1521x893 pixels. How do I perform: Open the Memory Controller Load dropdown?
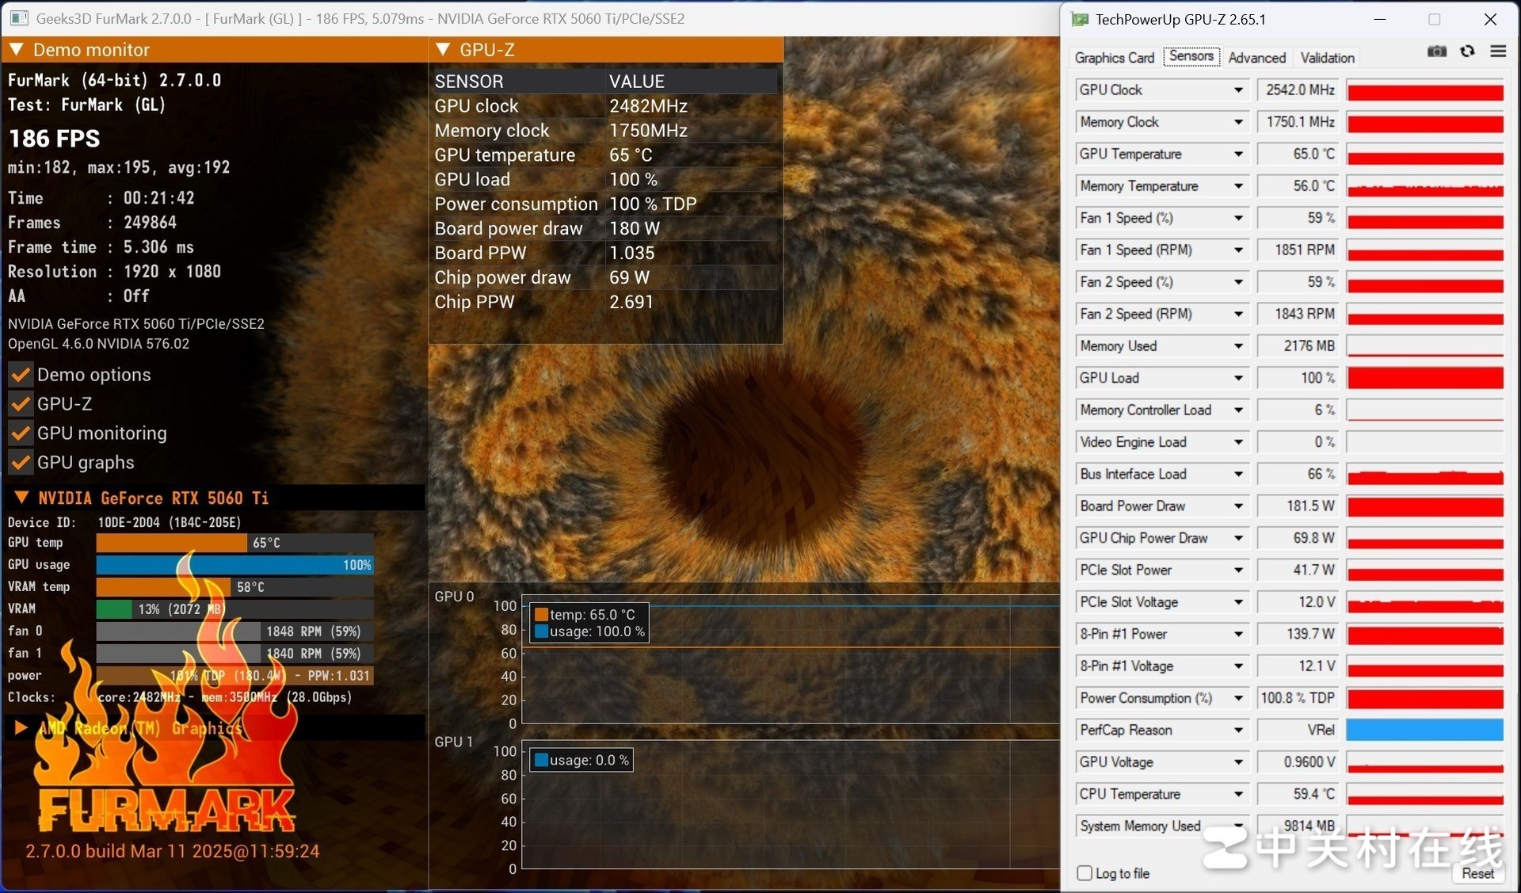(1238, 410)
